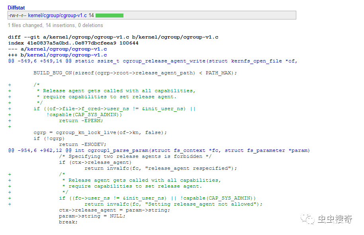Click the -rw-r--r-- file mode text
The image size is (364, 235).
(x=17, y=16)
